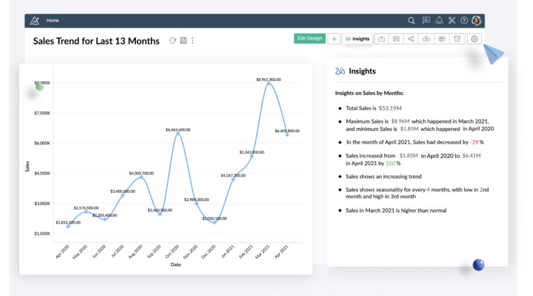
Task: Click the publish cloud upload icon
Action: (x=426, y=39)
